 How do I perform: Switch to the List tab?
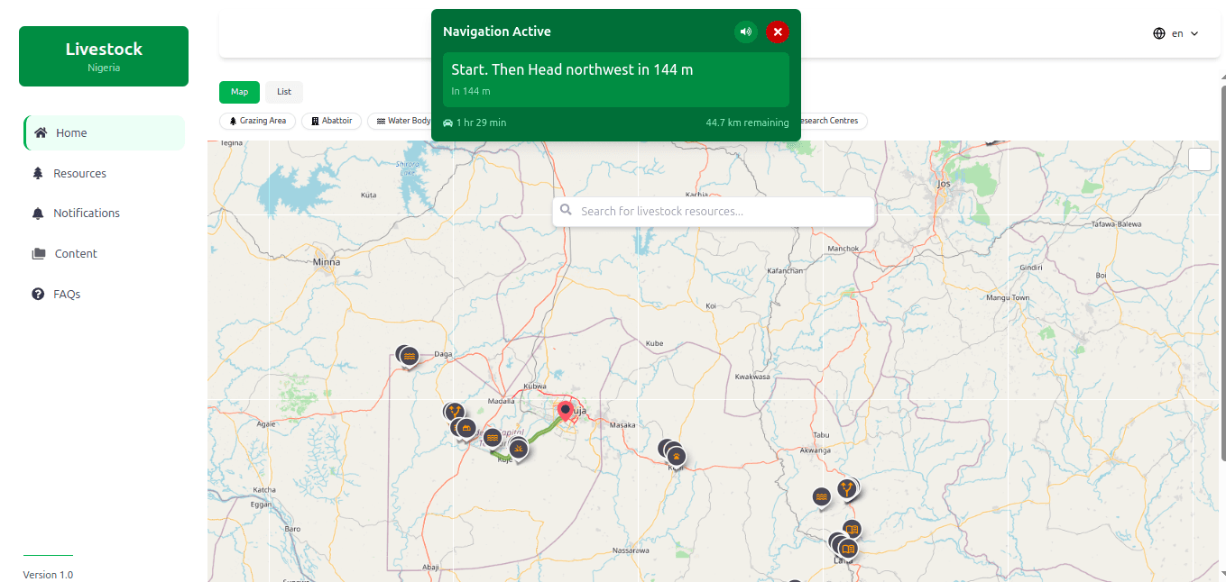tap(284, 92)
